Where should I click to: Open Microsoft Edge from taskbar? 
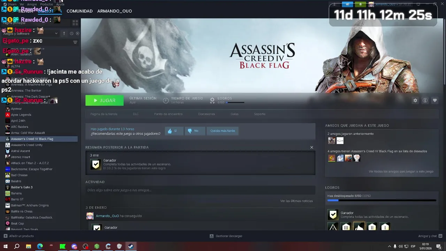click(x=40, y=246)
